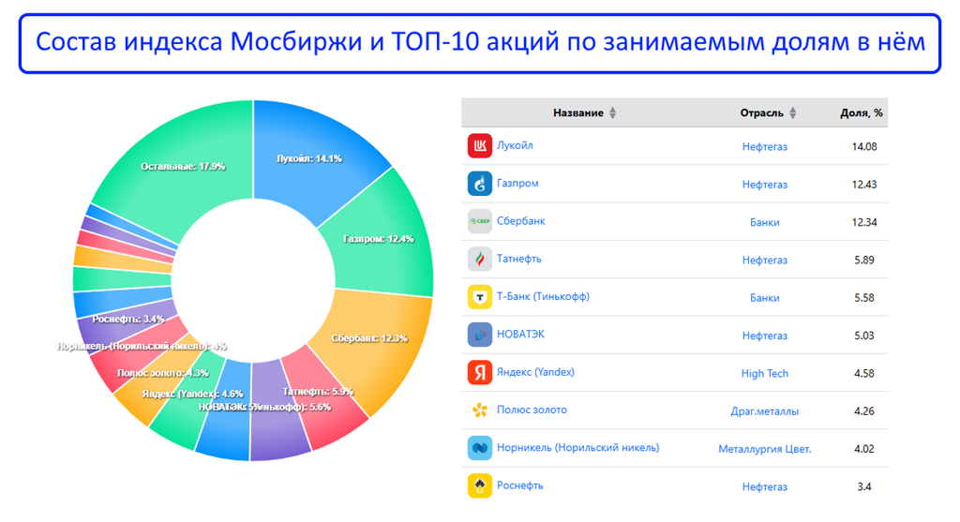Click the yellow T-Bank logo icon

click(x=479, y=297)
